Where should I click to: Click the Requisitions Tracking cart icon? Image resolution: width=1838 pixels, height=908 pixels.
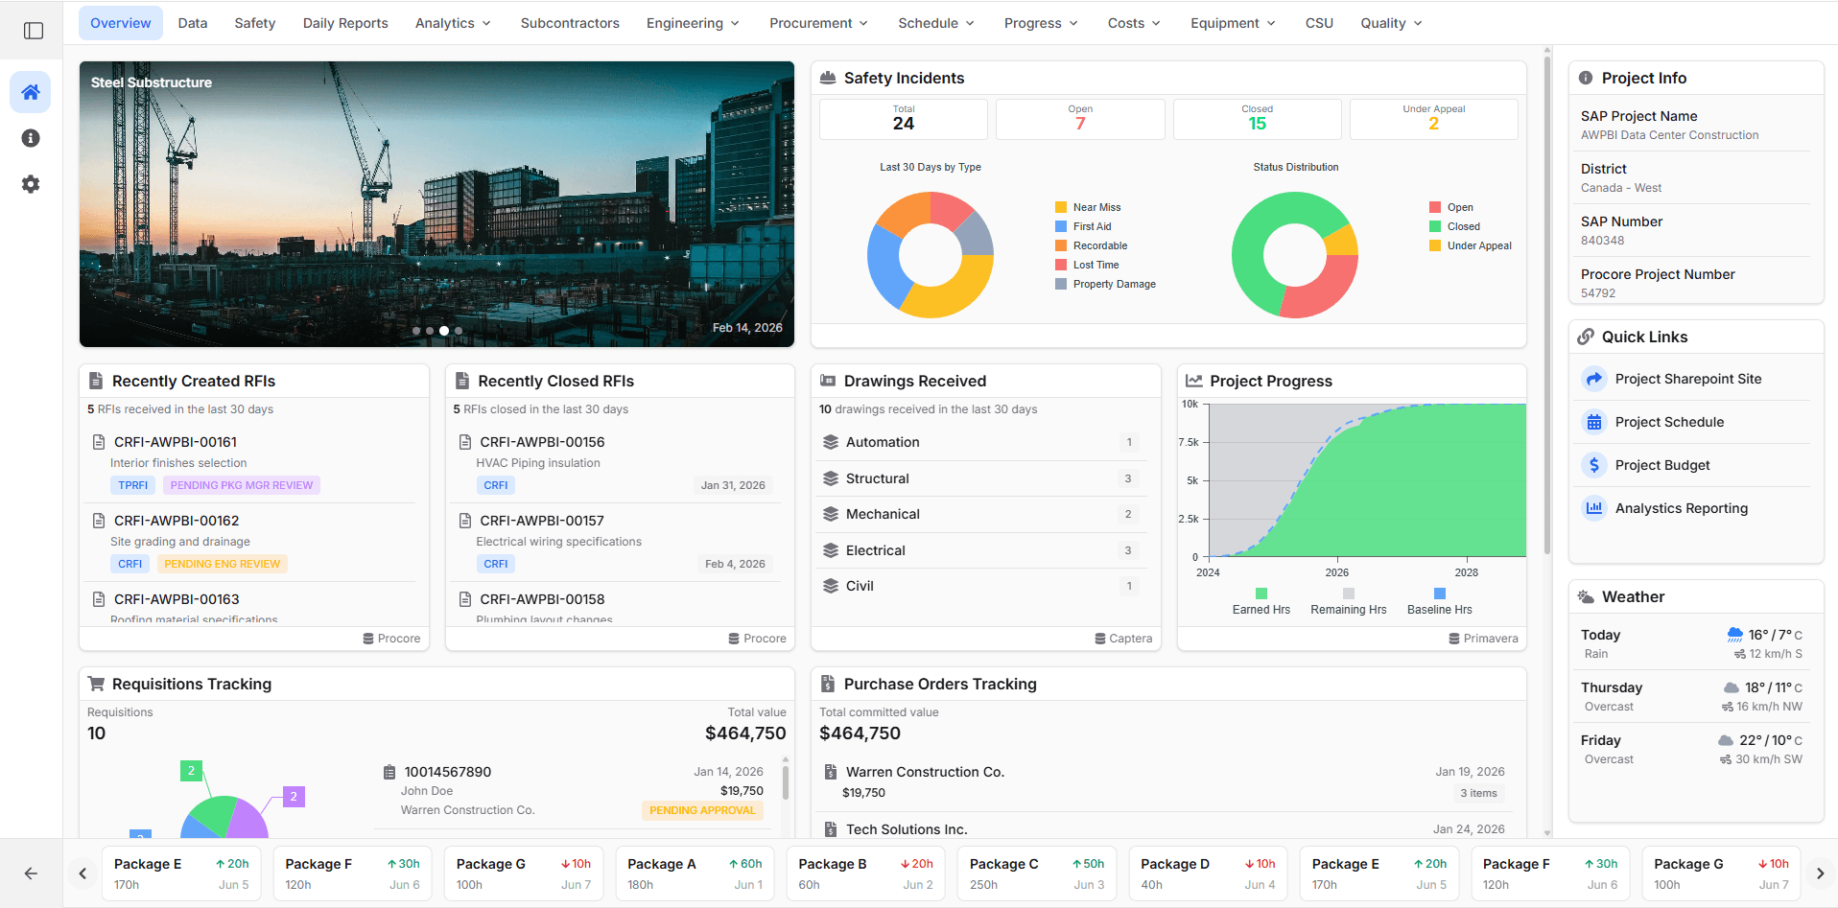(x=96, y=684)
